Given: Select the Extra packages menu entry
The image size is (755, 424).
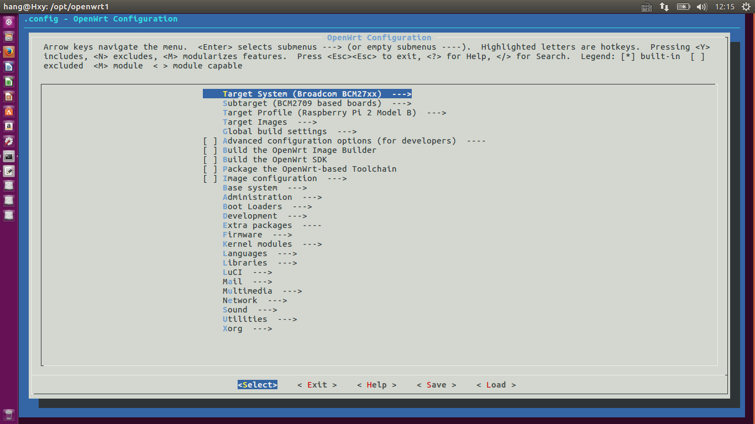Looking at the screenshot, I should coord(272,225).
